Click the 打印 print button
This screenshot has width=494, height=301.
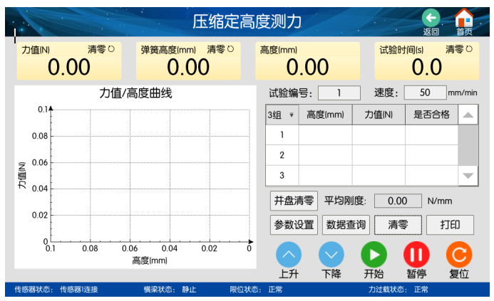pyautogui.click(x=450, y=225)
